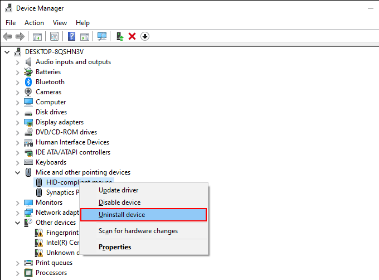Screen dimensions: 379x280
Task: Expand the Print queues chevron
Action: click(x=17, y=263)
